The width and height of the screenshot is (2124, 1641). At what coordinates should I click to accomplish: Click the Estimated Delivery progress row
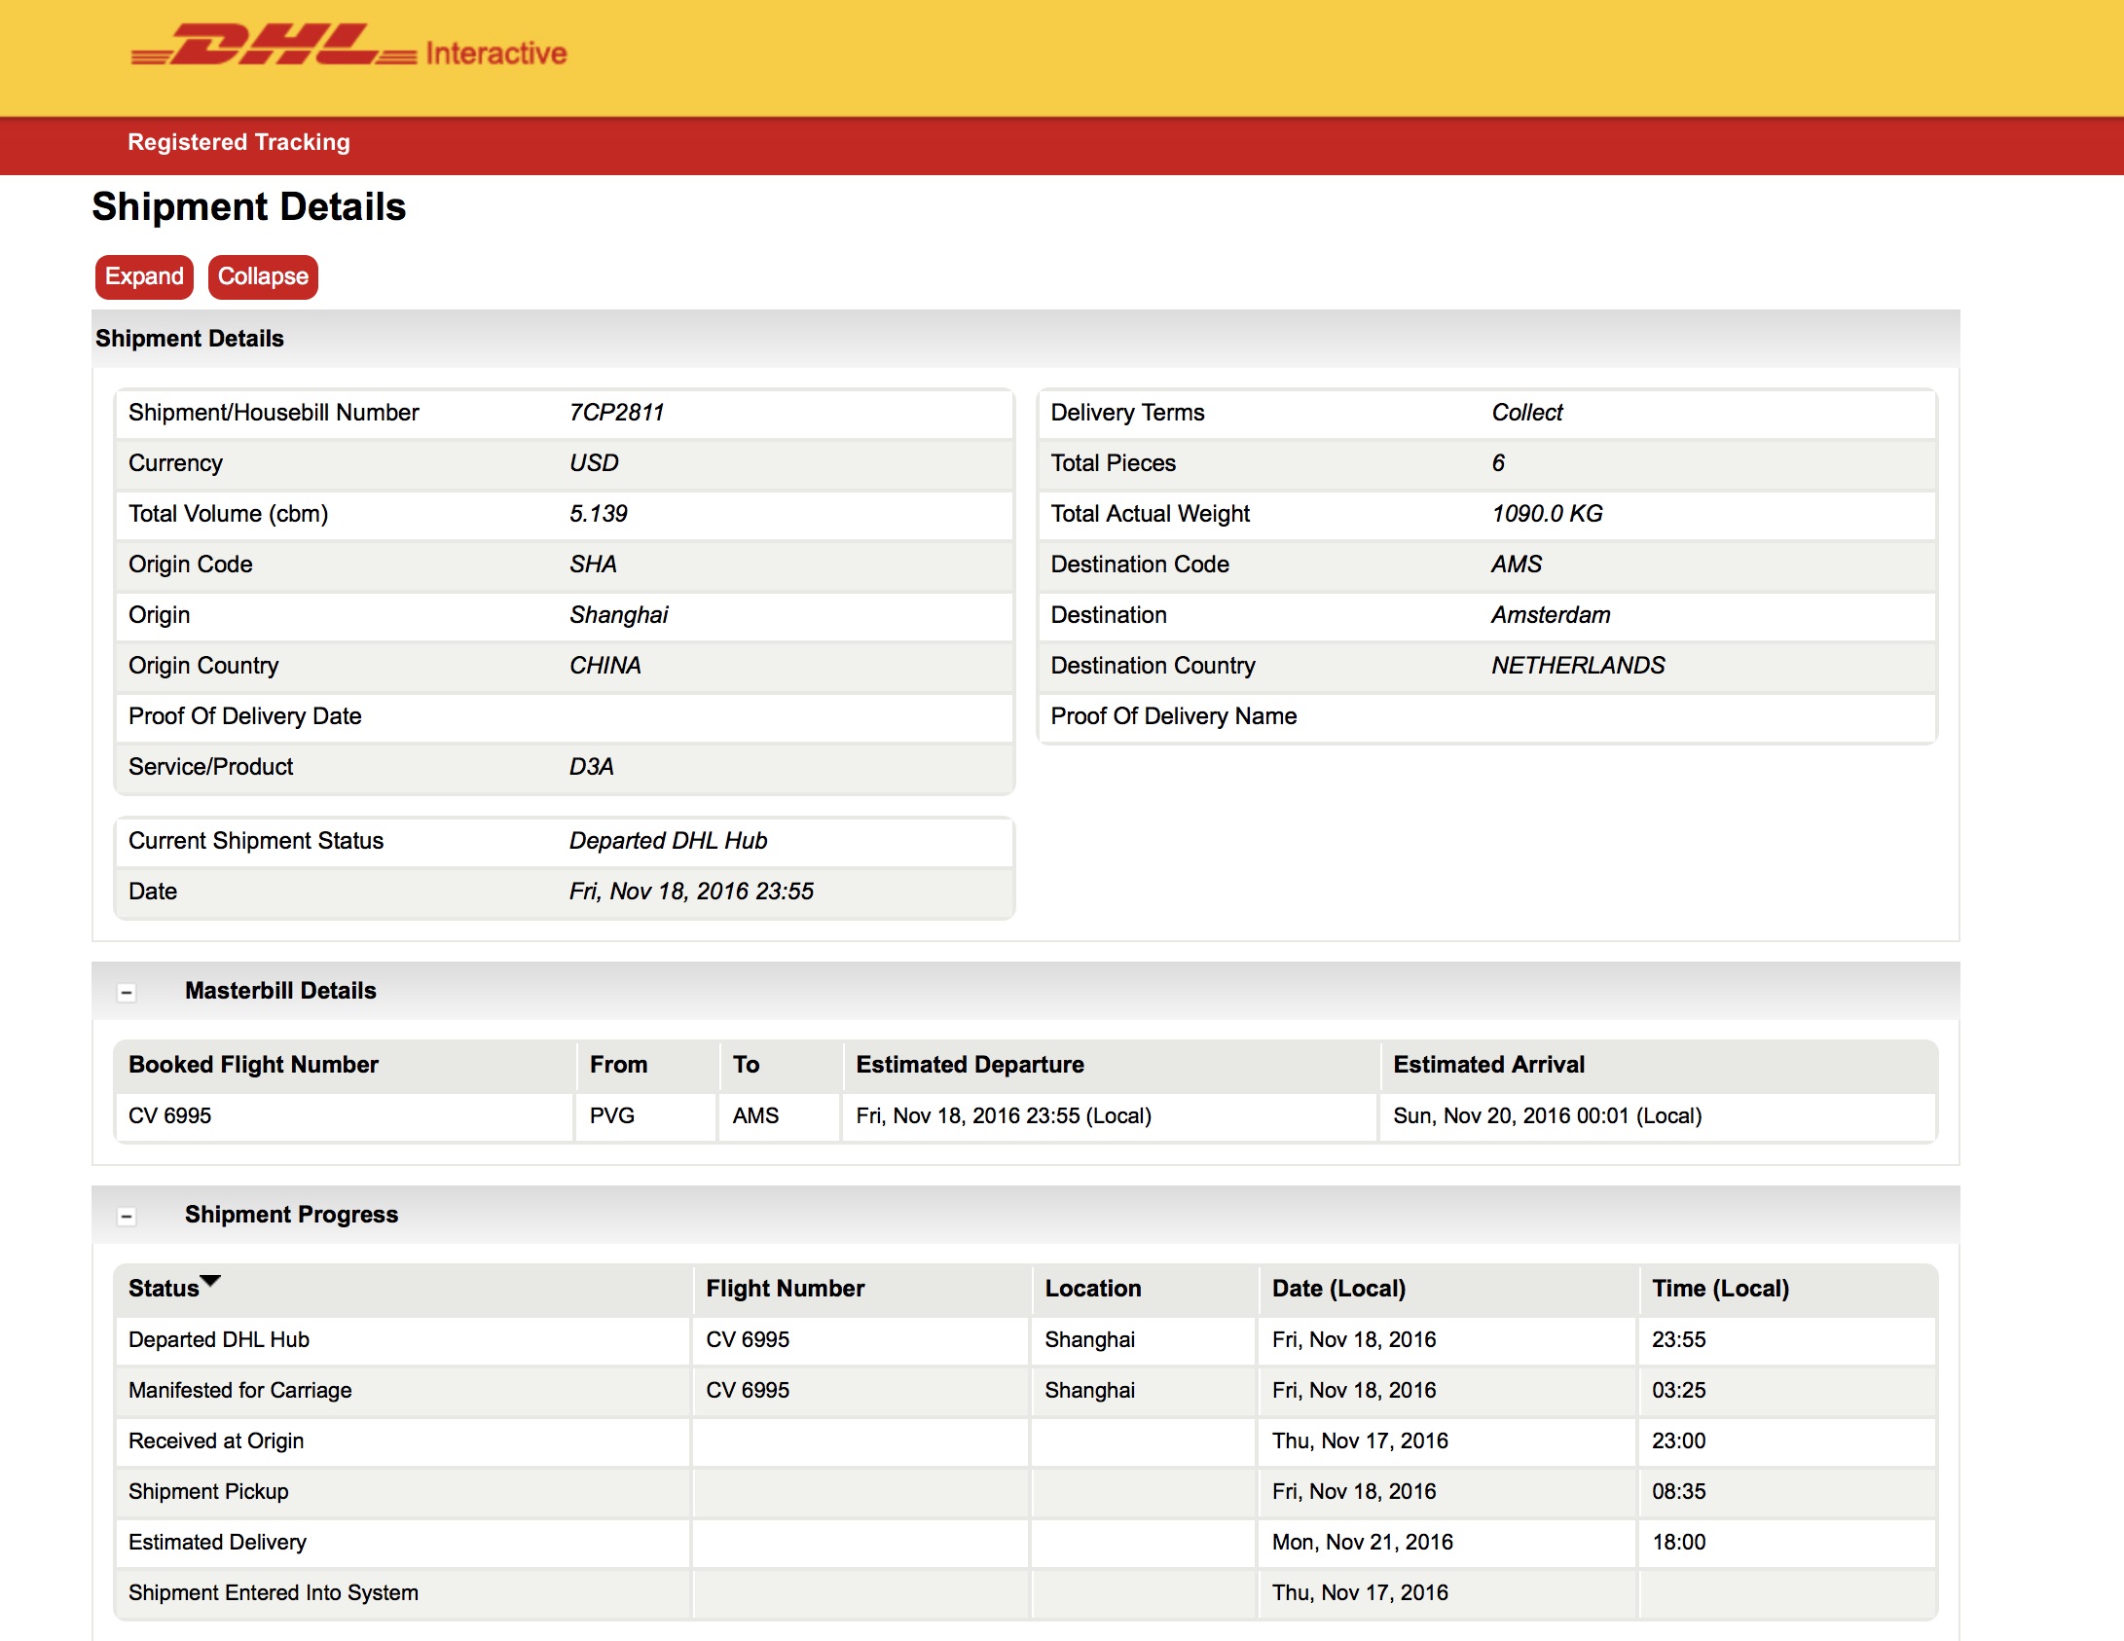point(217,1543)
